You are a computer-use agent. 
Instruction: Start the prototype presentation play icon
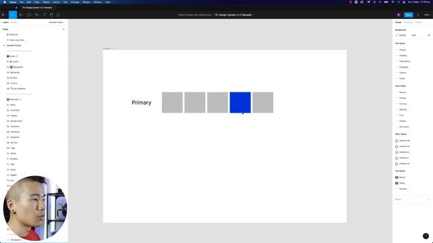[x=418, y=15]
